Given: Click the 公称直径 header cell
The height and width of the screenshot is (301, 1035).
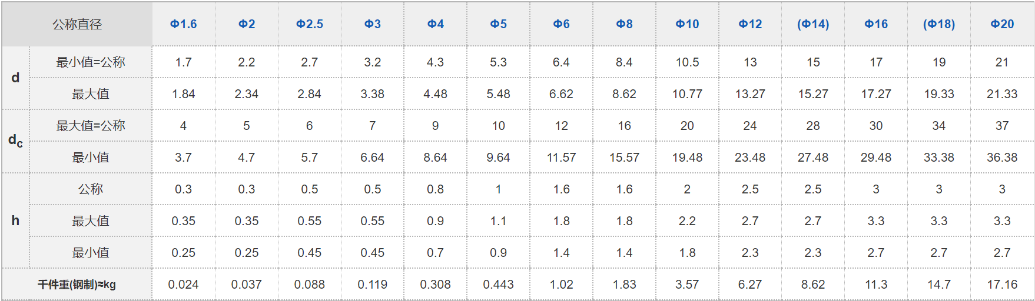Looking at the screenshot, I should (x=77, y=24).
